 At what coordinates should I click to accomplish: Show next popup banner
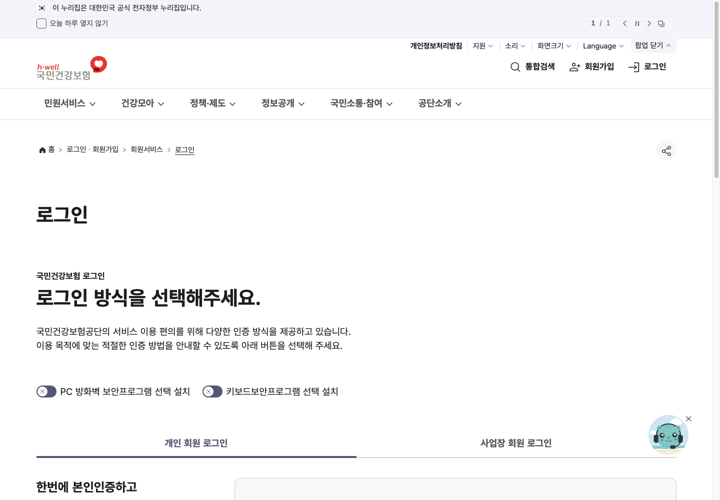coord(649,23)
